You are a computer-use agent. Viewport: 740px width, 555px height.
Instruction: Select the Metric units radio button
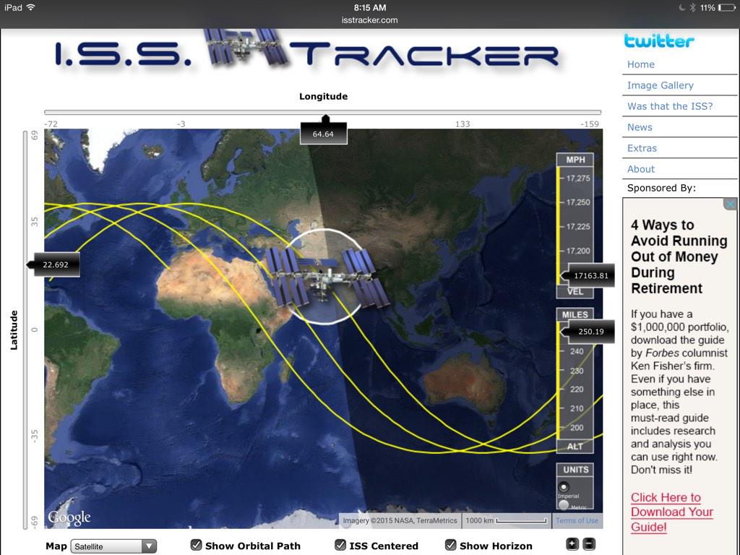coord(564,505)
